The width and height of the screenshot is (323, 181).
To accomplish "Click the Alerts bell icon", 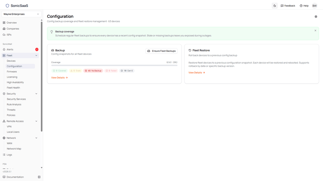I will [4, 50].
